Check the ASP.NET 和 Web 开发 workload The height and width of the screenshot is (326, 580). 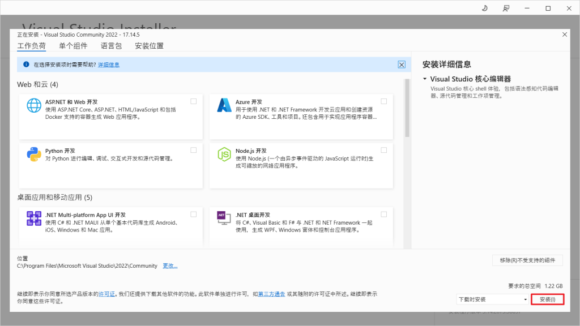pyautogui.click(x=194, y=101)
